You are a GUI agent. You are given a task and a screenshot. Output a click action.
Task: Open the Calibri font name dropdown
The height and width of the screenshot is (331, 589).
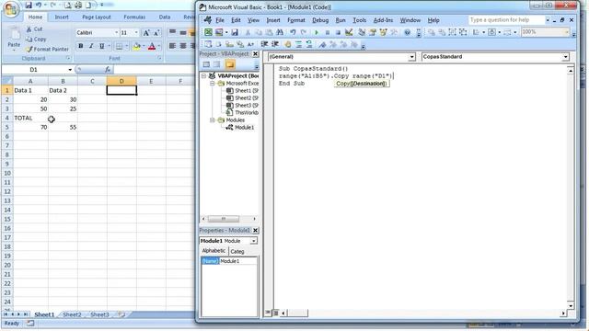[116, 33]
